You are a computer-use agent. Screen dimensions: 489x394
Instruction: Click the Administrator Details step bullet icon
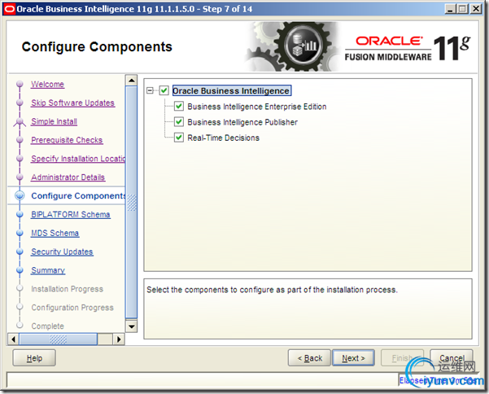coord(20,177)
